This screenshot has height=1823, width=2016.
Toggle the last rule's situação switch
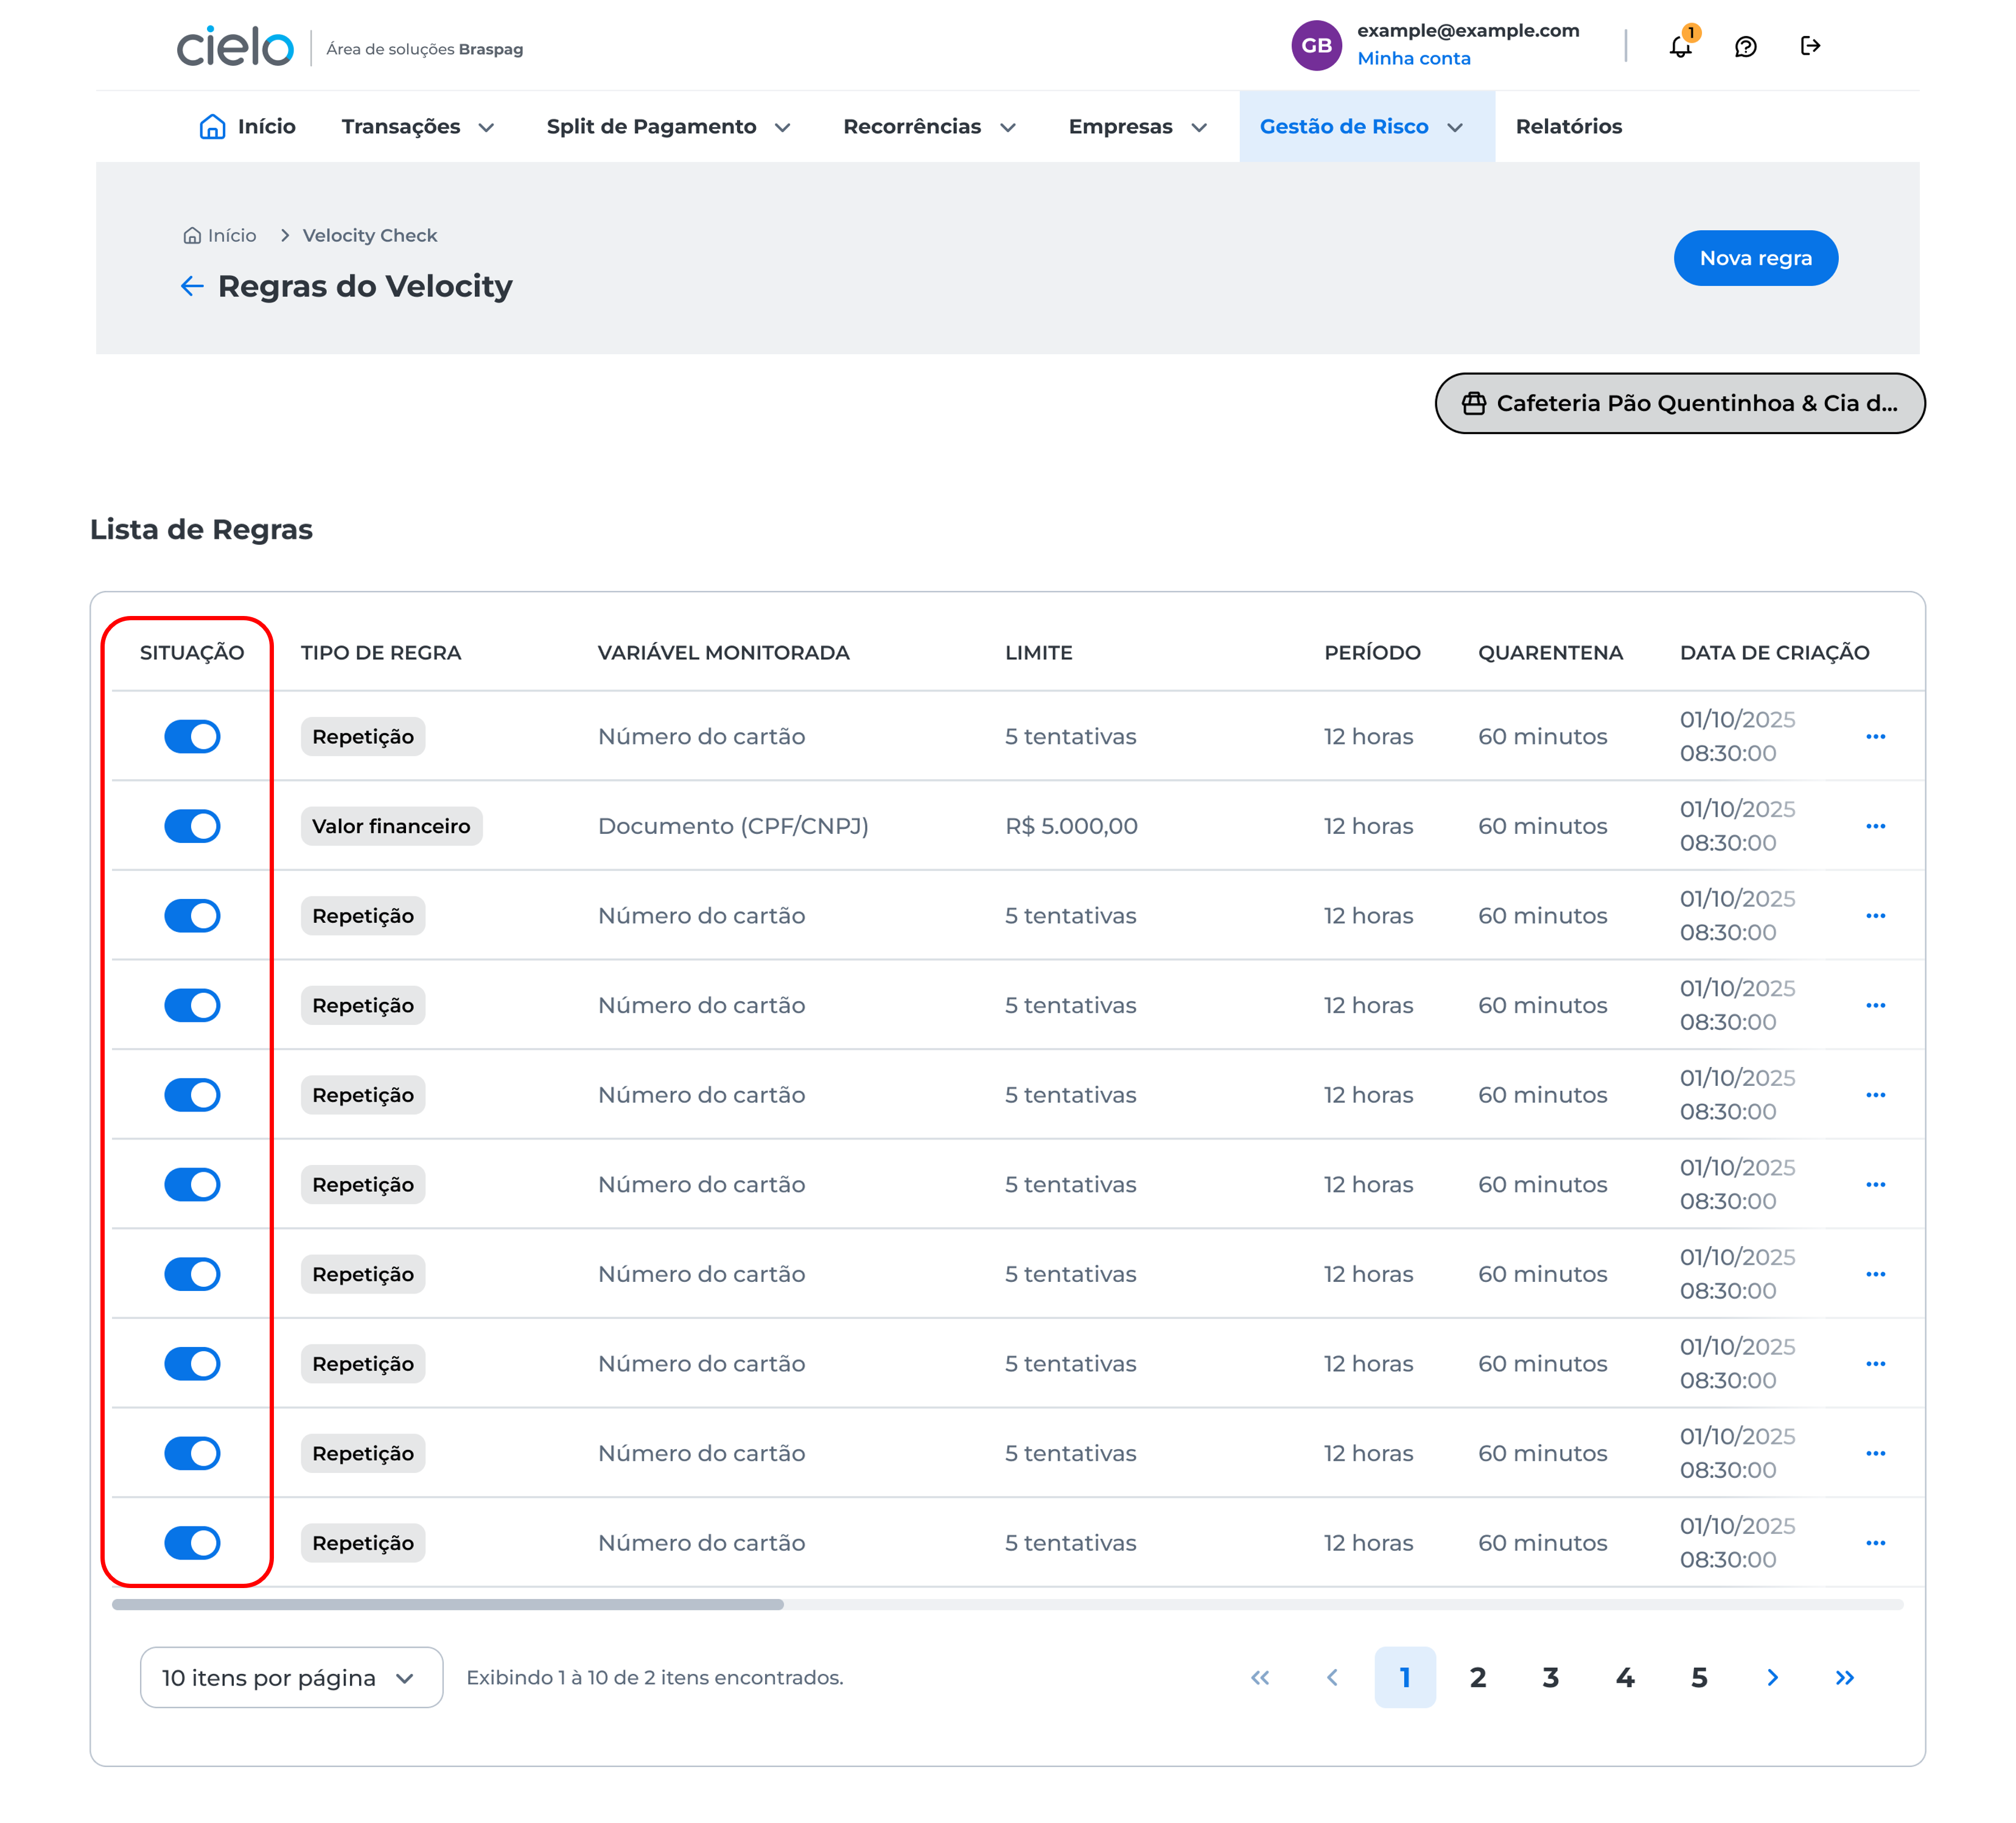click(192, 1543)
